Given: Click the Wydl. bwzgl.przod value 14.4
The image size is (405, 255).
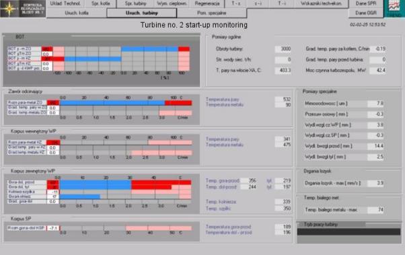Looking at the screenshot, I should coord(375,146).
